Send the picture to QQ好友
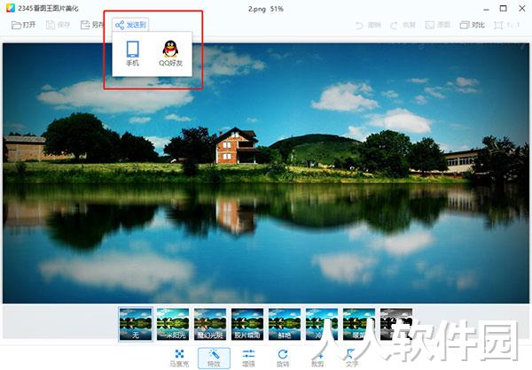 [x=170, y=53]
